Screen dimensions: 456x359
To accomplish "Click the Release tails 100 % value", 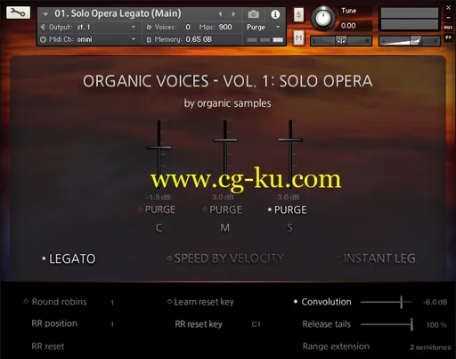I will 436,325.
